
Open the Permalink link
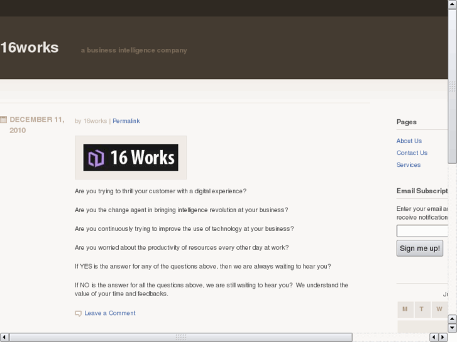[126, 121]
